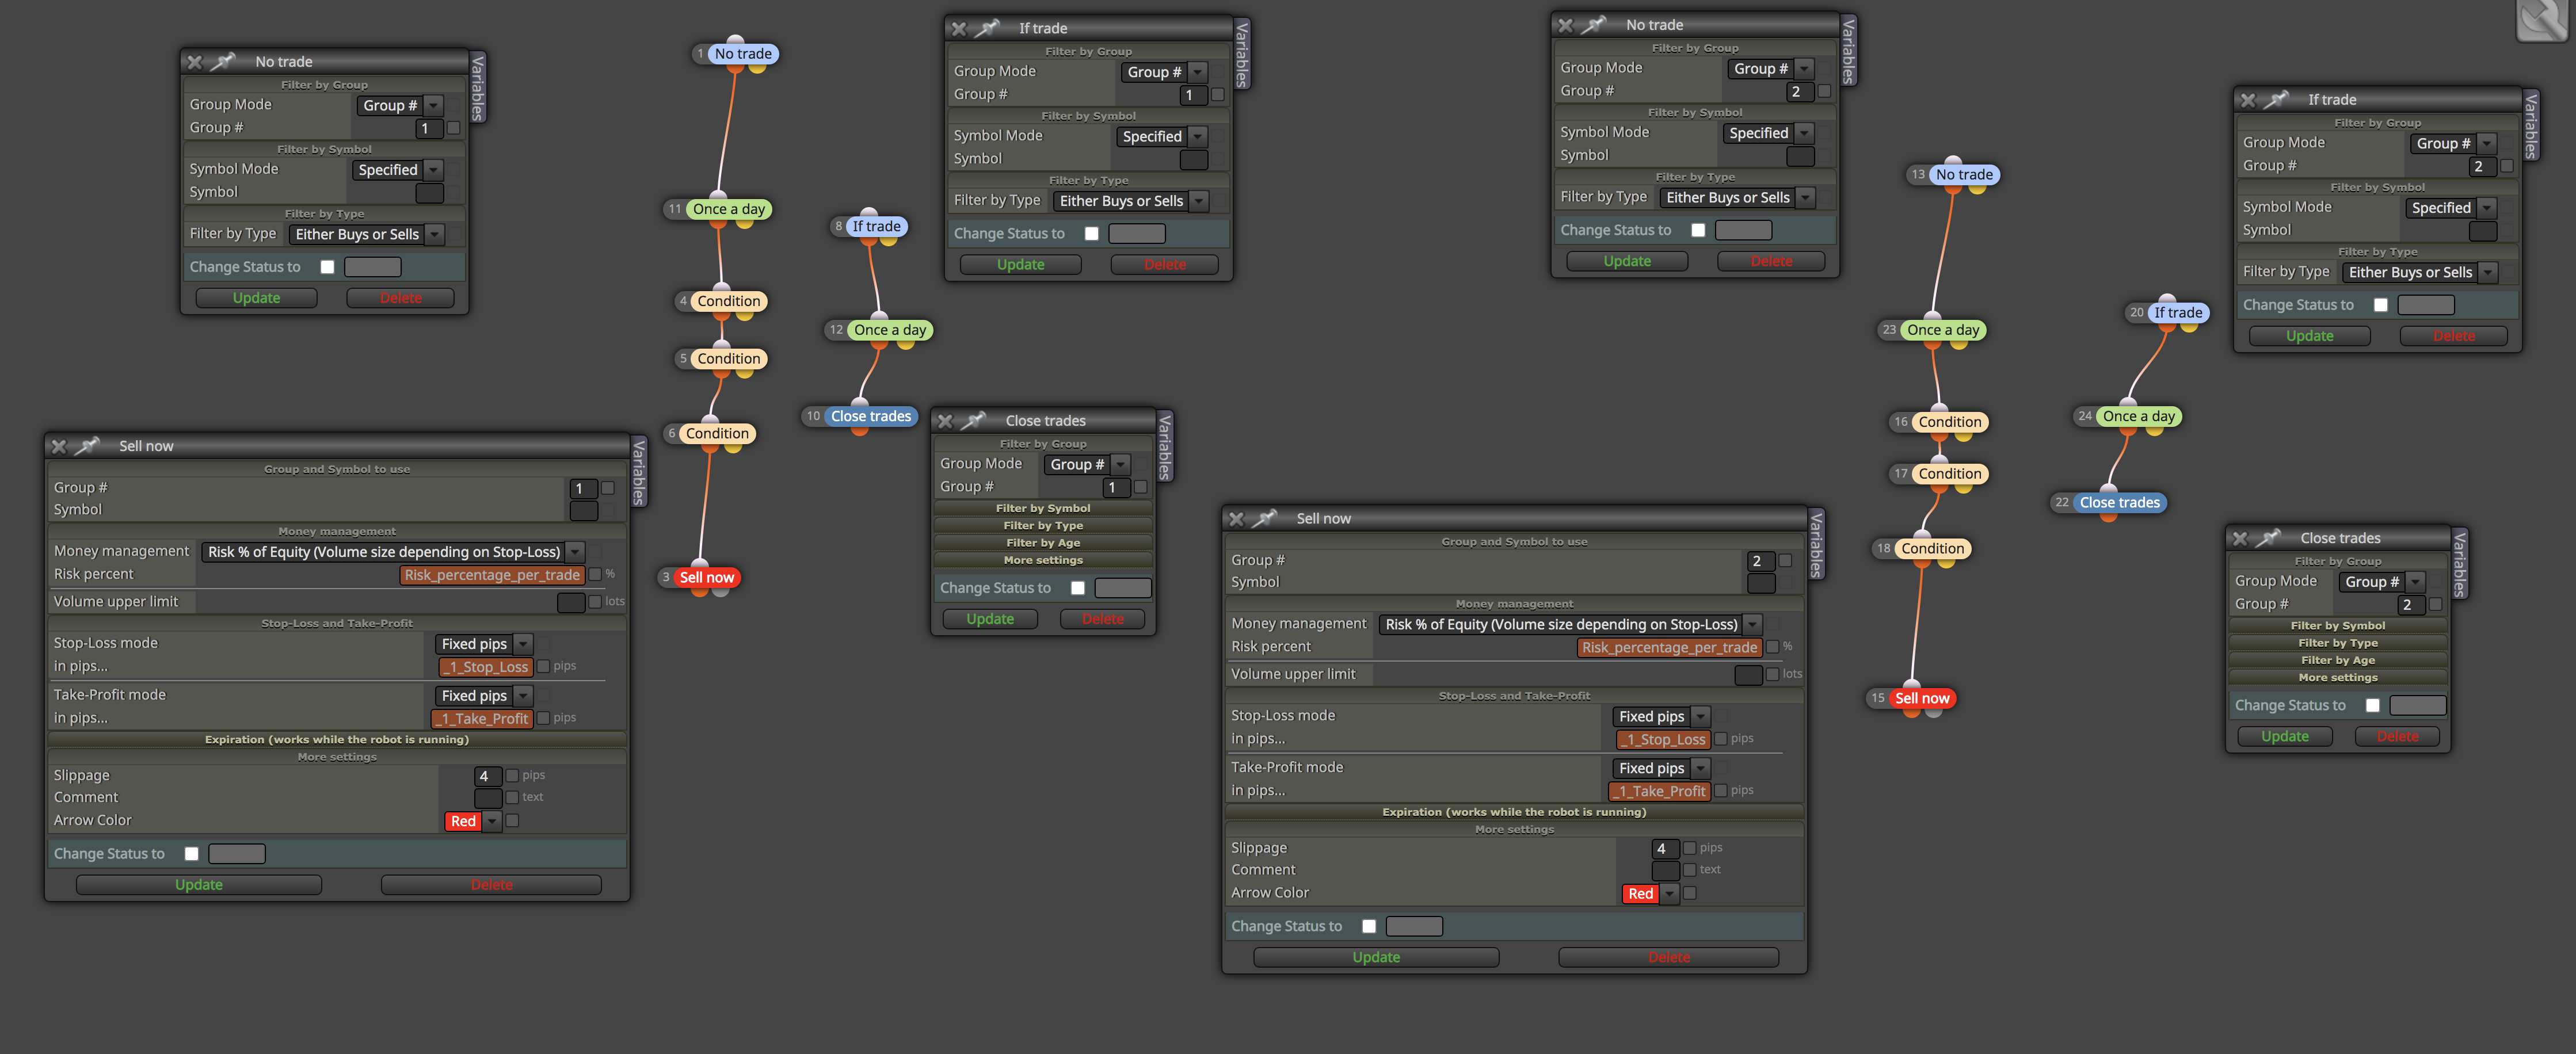Image resolution: width=2576 pixels, height=1054 pixels.
Task: Select node 16 Condition block
Action: coord(1950,422)
